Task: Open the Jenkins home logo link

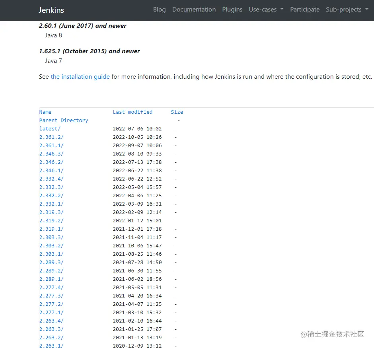Action: [x=51, y=10]
